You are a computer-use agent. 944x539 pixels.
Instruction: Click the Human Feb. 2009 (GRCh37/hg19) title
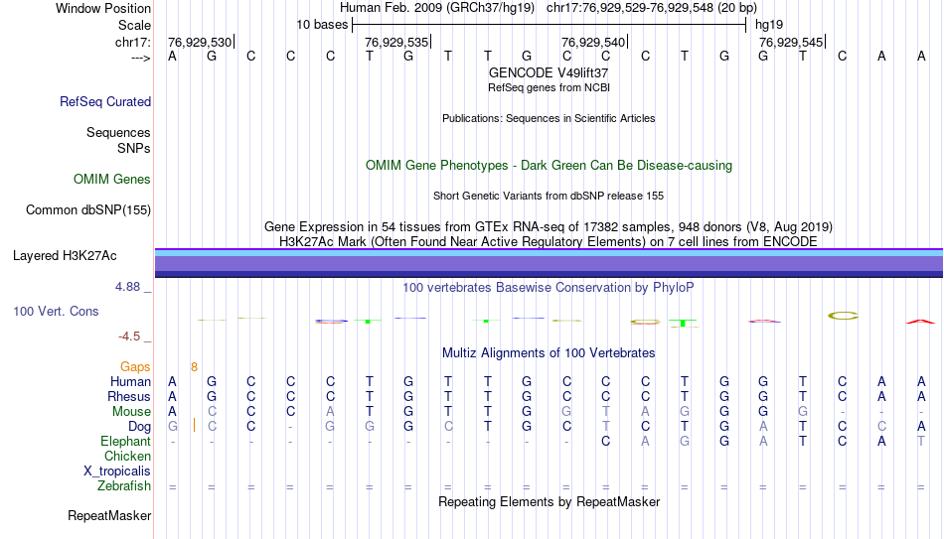click(x=437, y=8)
